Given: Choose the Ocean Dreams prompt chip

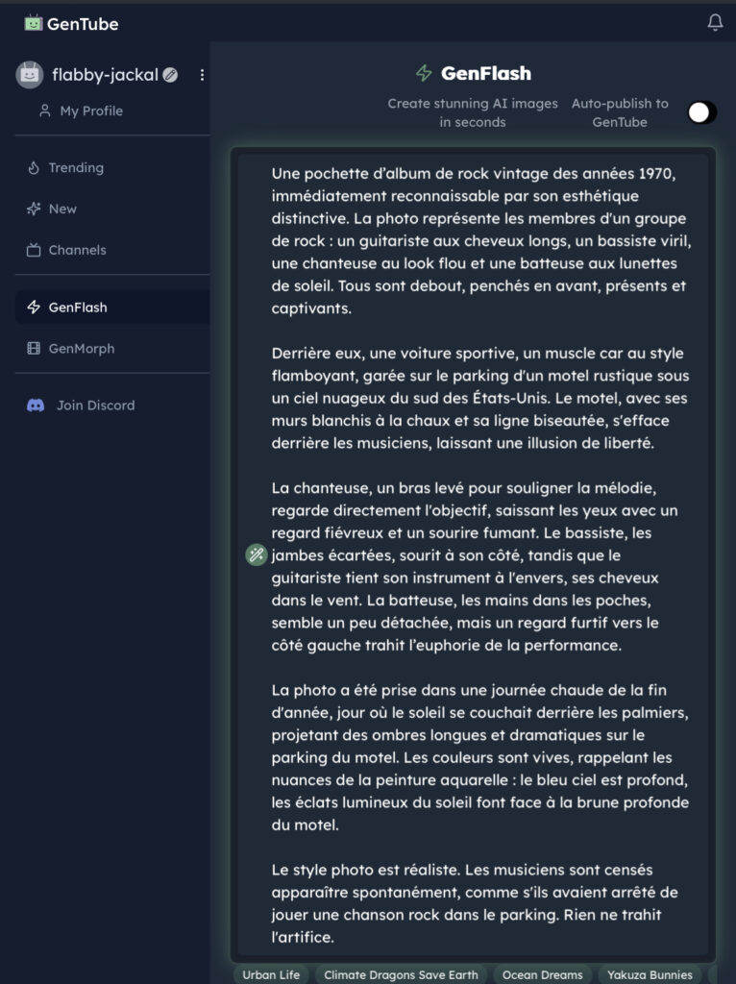Looking at the screenshot, I should click(542, 974).
